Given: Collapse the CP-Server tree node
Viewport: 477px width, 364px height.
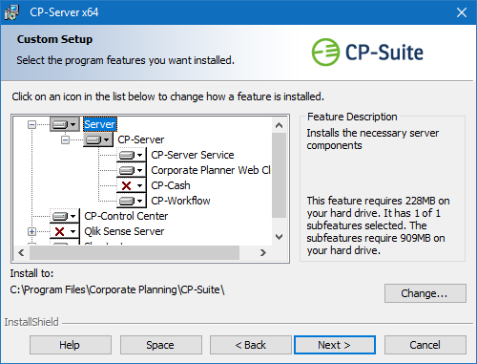Looking at the screenshot, I should click(x=65, y=139).
